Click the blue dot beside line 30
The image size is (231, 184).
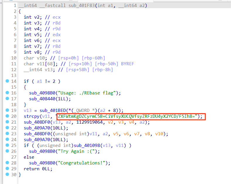(7, 174)
